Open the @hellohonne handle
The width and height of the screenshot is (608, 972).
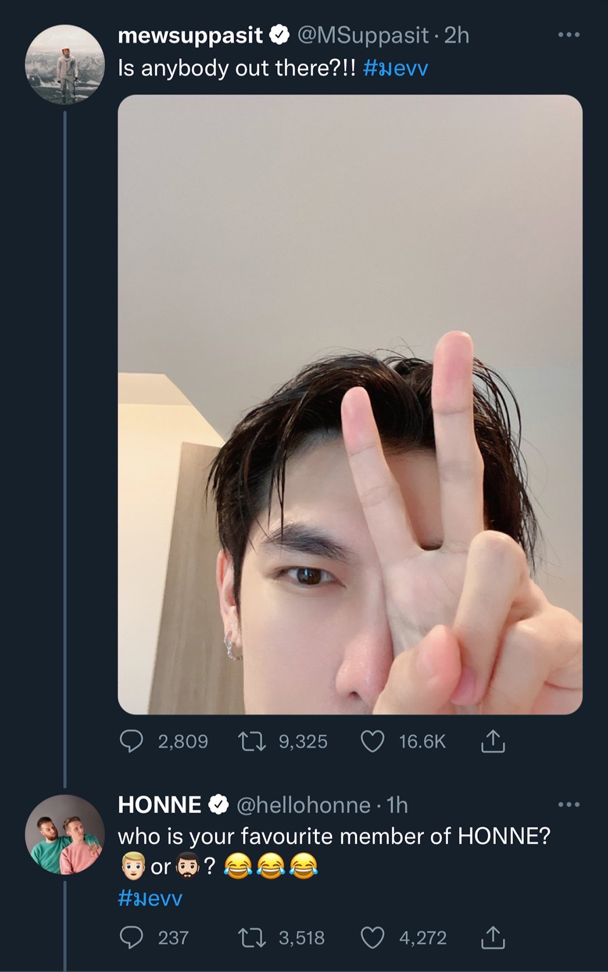pyautogui.click(x=303, y=805)
